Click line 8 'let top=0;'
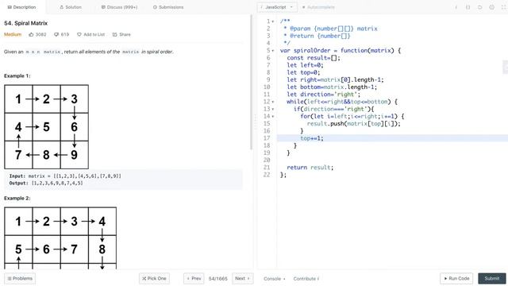Viewport: 508px width, 286px height. 303,72
